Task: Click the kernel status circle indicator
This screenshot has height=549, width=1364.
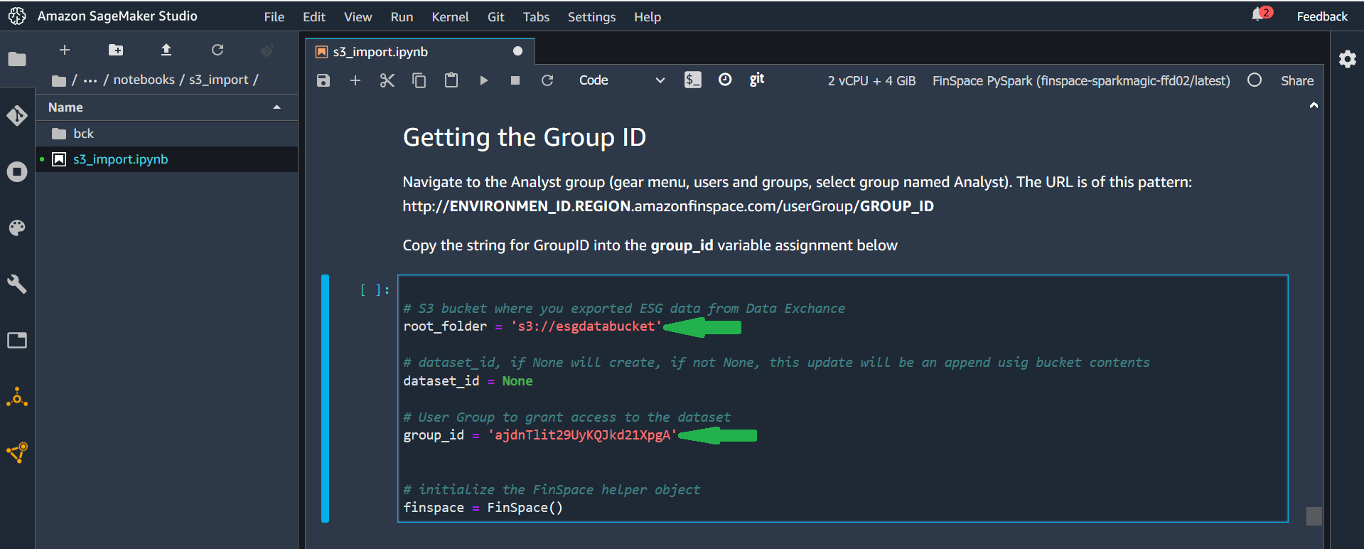Action: coord(1255,80)
